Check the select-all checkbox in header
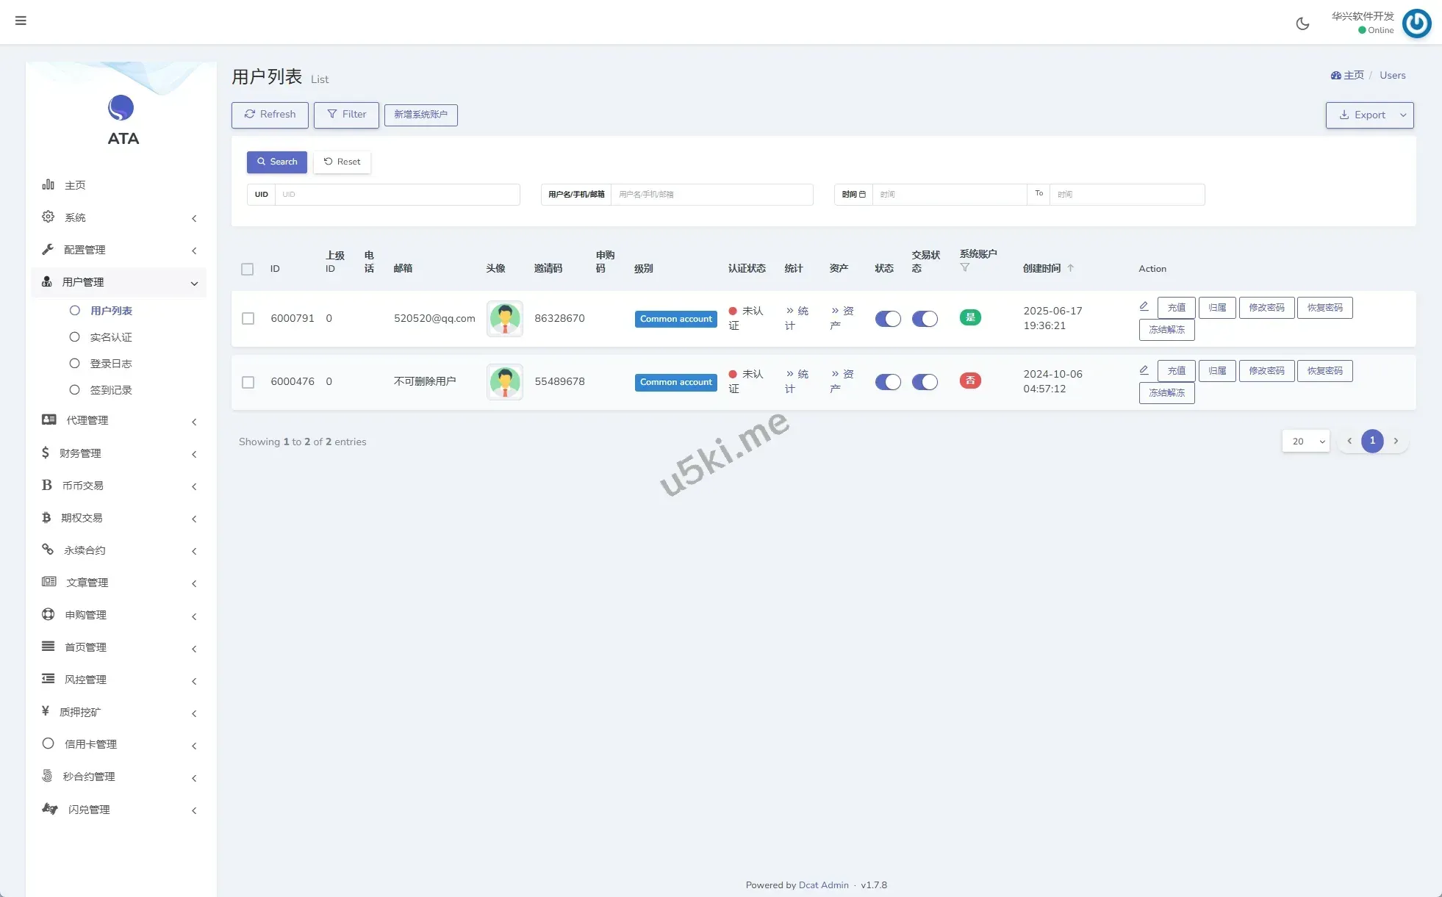This screenshot has width=1442, height=897. tap(248, 269)
